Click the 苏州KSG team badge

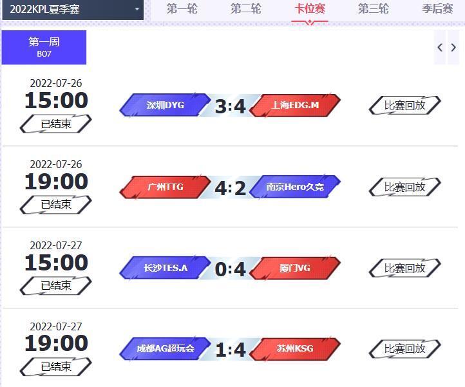pos(295,348)
